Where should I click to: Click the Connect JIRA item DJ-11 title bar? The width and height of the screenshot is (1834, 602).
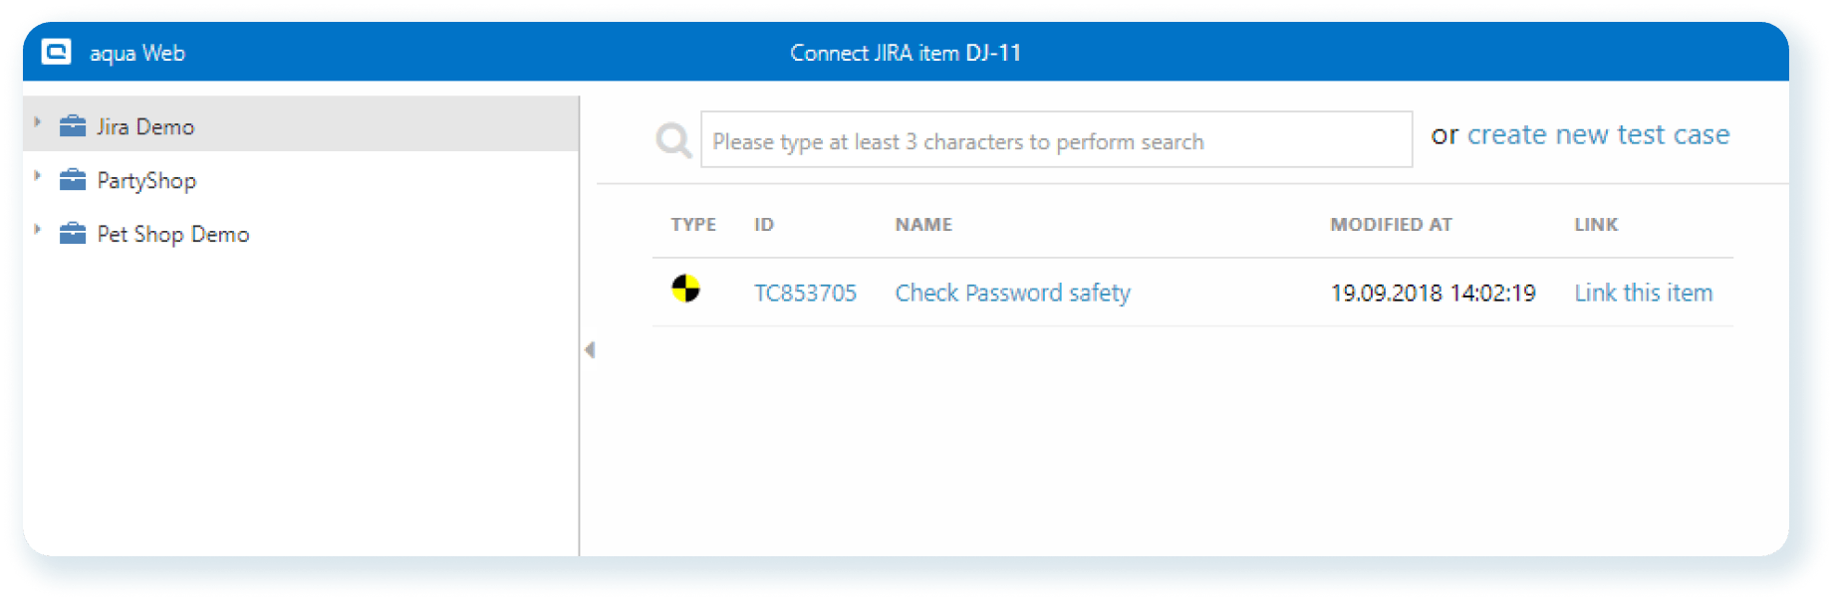point(905,53)
